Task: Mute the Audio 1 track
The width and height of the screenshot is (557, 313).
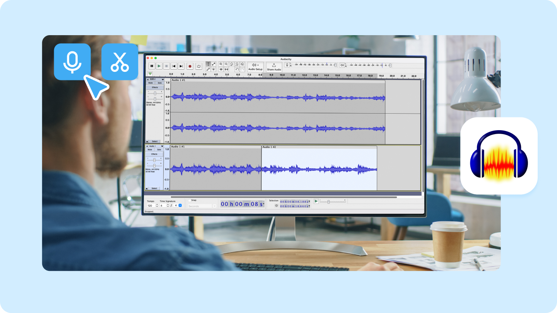Action: (x=150, y=149)
